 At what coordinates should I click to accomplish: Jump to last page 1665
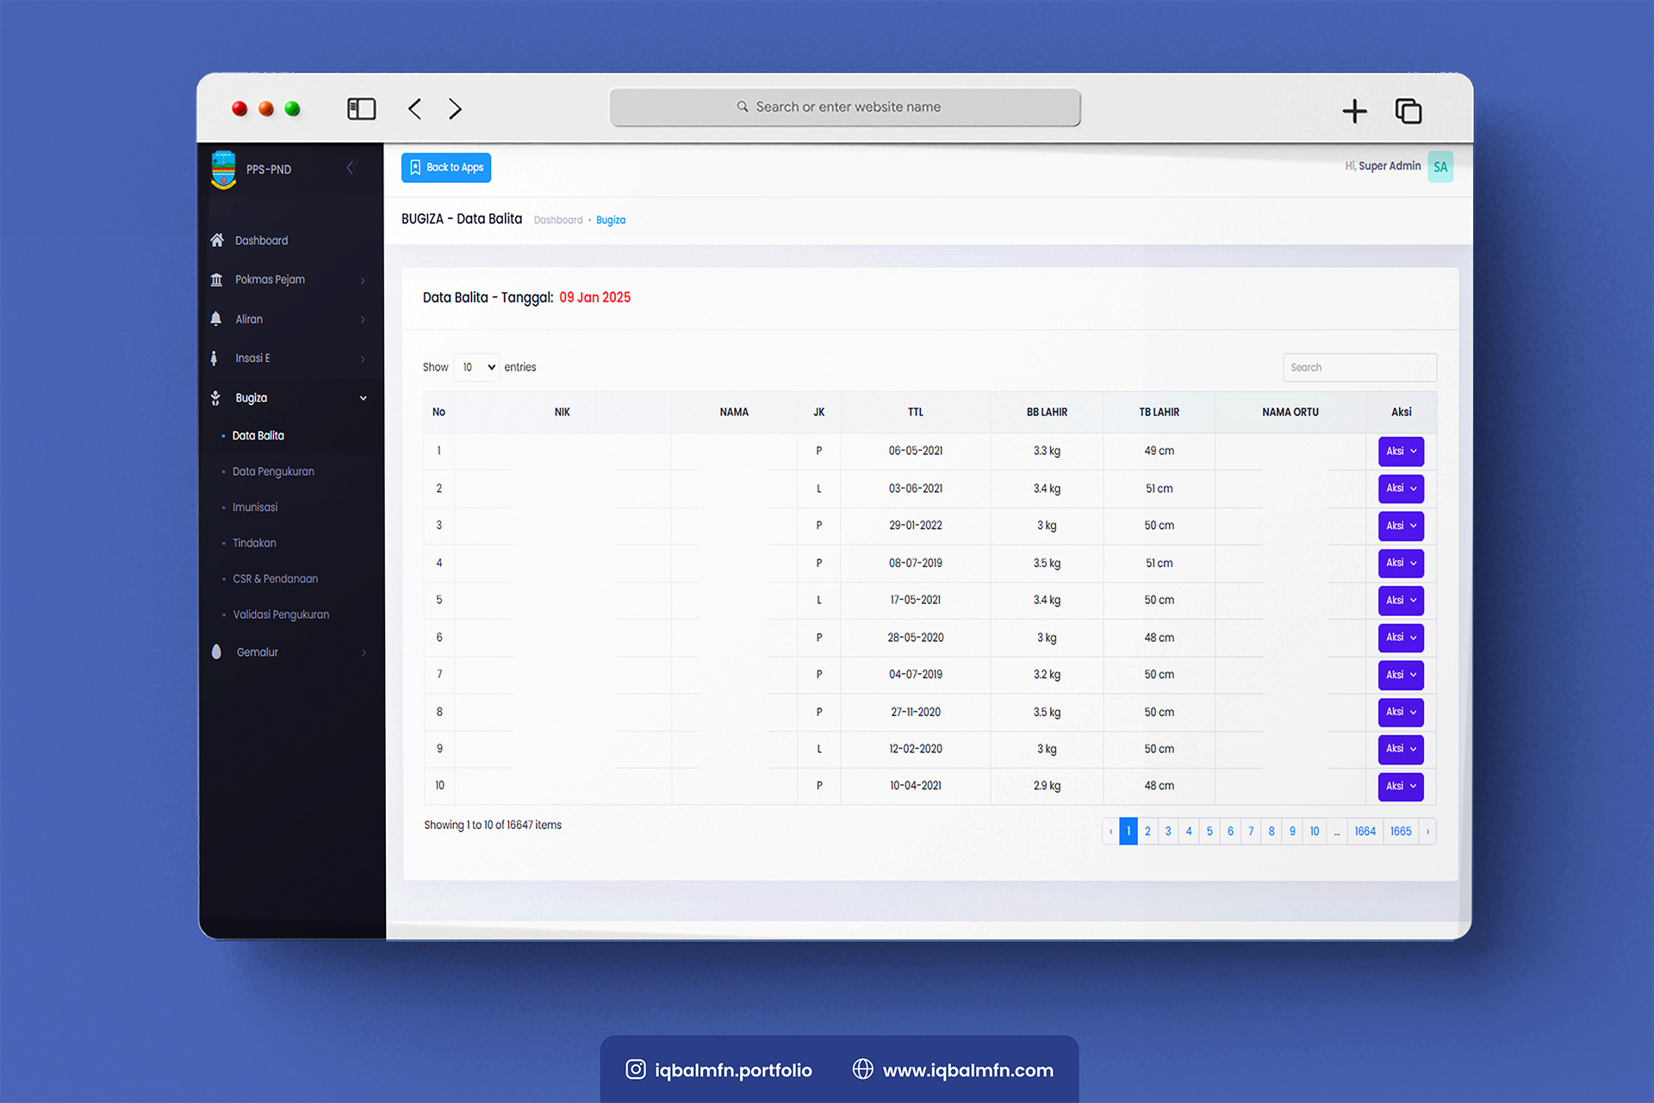[1401, 832]
